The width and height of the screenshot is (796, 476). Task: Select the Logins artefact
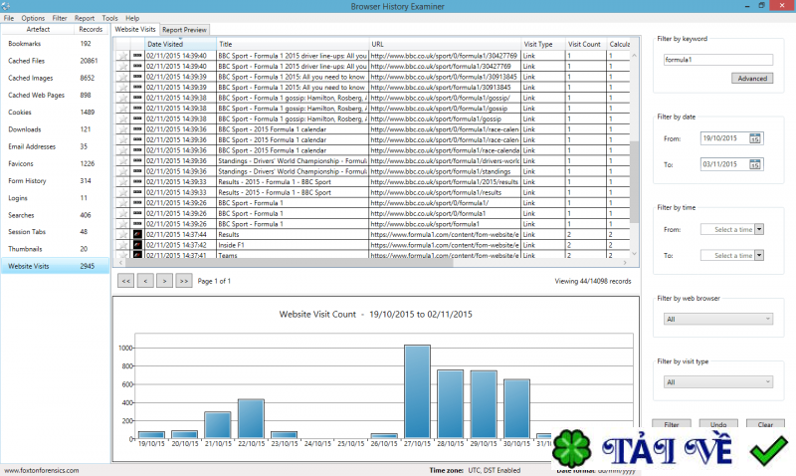[55, 198]
